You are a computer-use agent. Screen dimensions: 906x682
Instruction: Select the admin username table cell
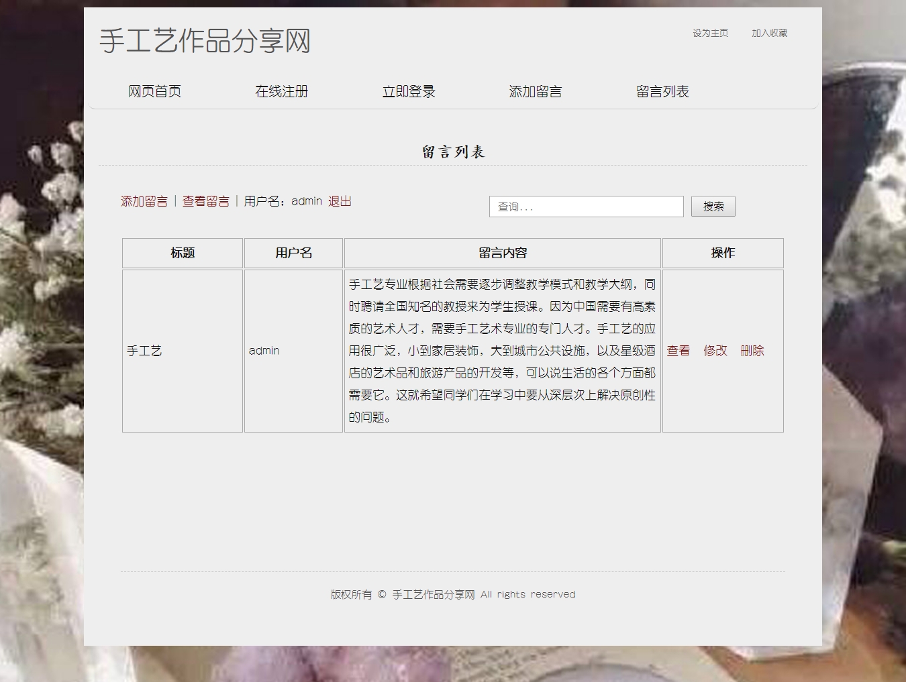(x=294, y=351)
